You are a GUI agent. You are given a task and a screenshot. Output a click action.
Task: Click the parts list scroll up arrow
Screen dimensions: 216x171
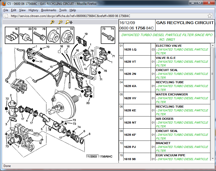coord(212,45)
